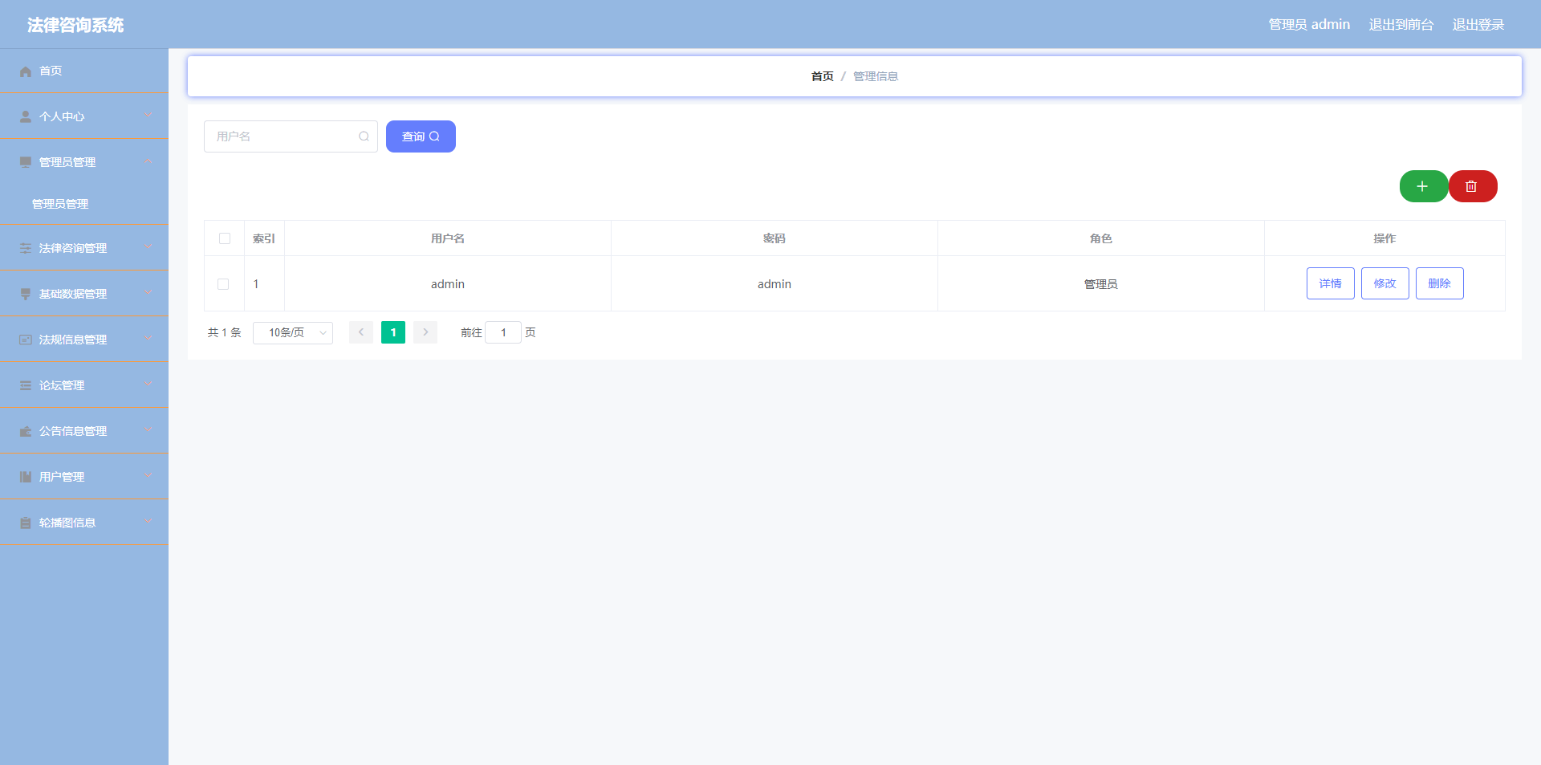Click 管理员 admin label in header
This screenshot has height=765, width=1541.
pyautogui.click(x=1309, y=25)
